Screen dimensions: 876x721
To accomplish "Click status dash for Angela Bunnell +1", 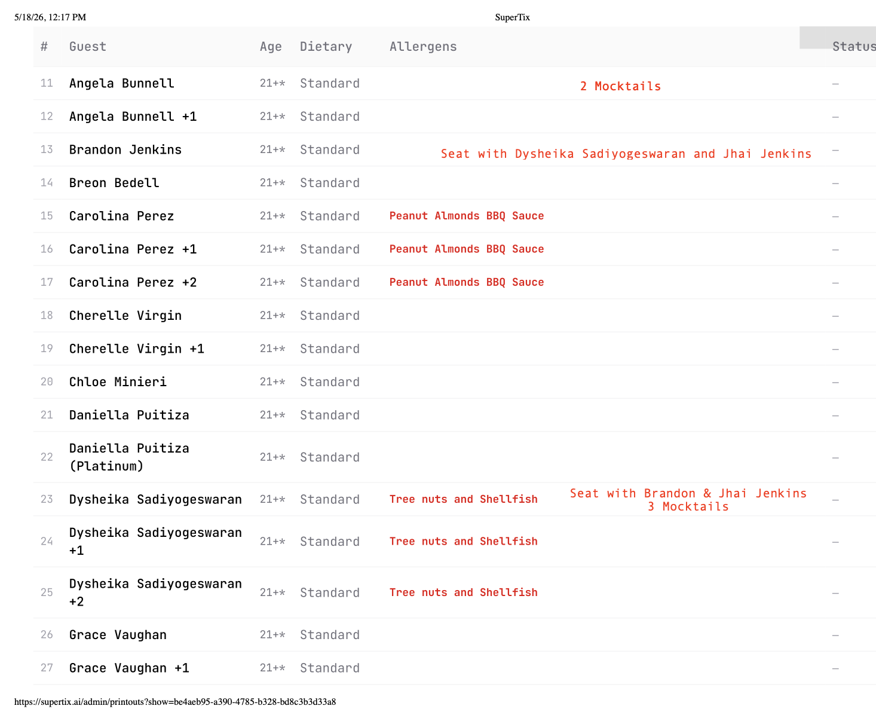I will 835,117.
